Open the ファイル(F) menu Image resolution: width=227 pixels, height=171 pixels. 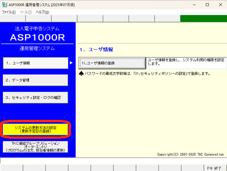[9, 12]
